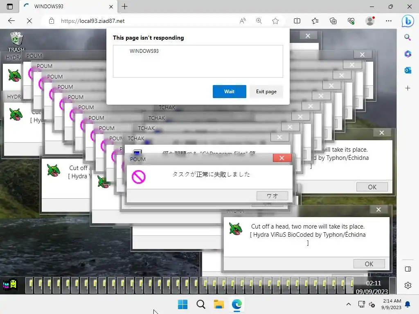Stop loading the page with X icon
The width and height of the screenshot is (419, 314).
[29, 21]
